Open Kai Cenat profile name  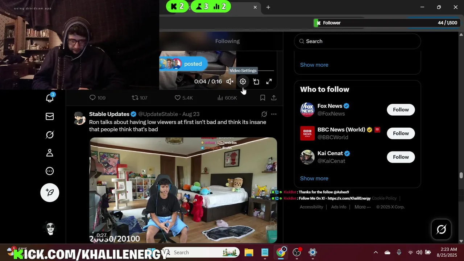point(330,153)
